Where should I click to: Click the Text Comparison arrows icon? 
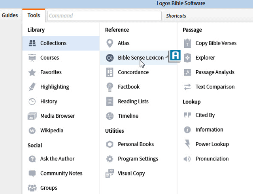(187, 87)
